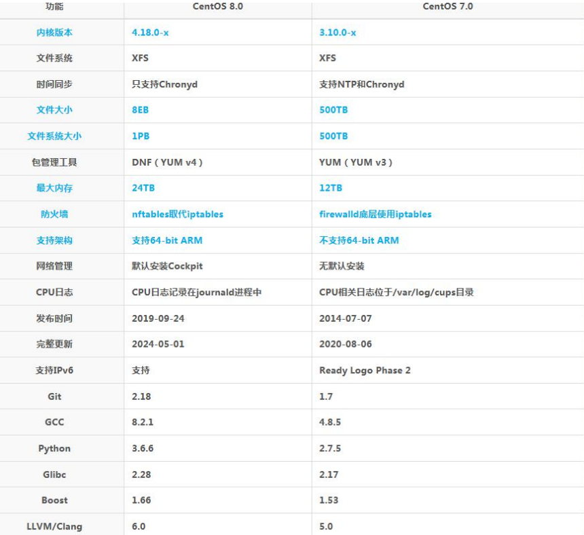The width and height of the screenshot is (584, 535).
Task: Click the 文件系统 row label
Action: pyautogui.click(x=54, y=58)
